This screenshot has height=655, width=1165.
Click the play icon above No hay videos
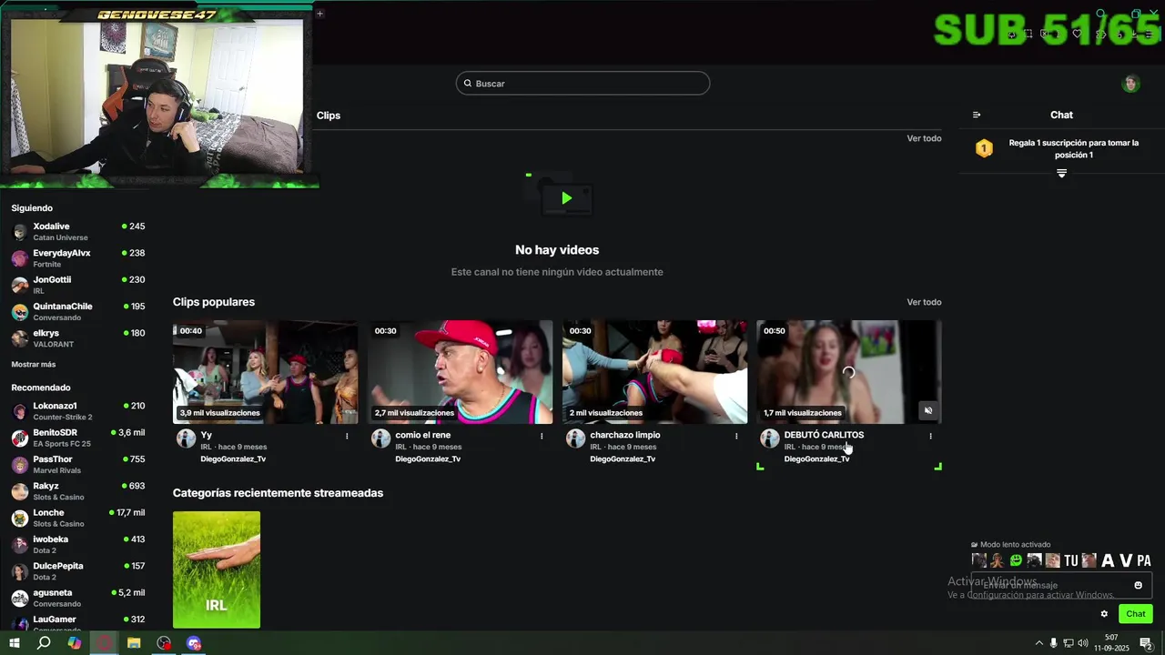click(x=566, y=198)
